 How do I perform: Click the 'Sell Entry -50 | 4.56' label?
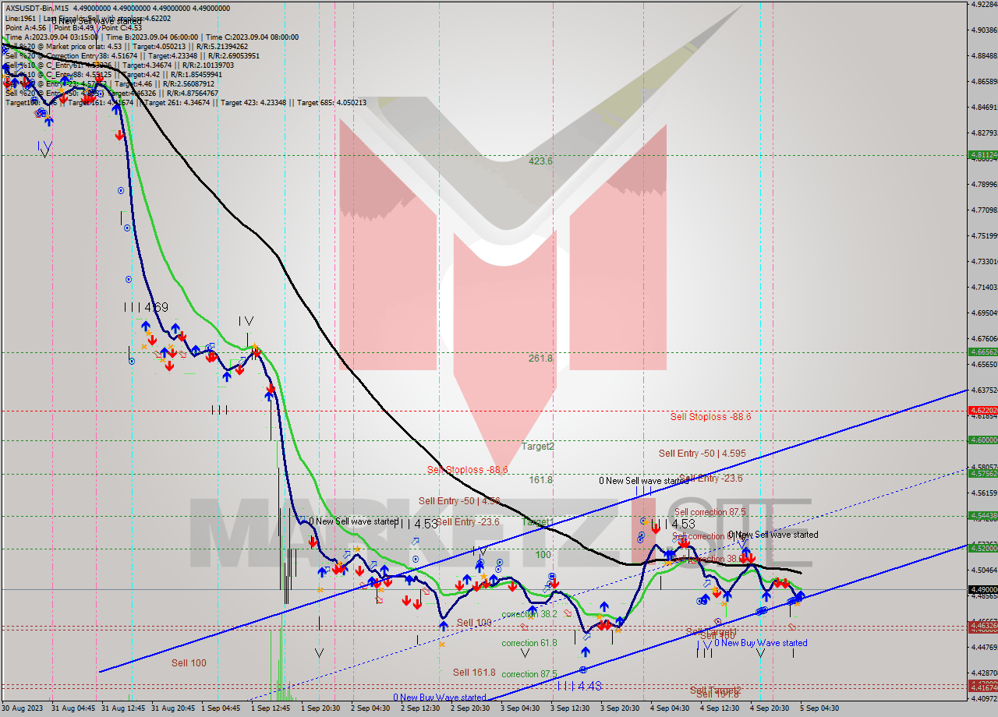(458, 501)
